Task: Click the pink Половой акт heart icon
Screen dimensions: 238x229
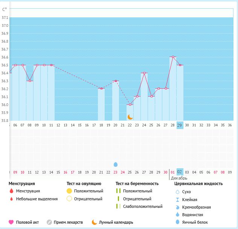Action: 11,222
